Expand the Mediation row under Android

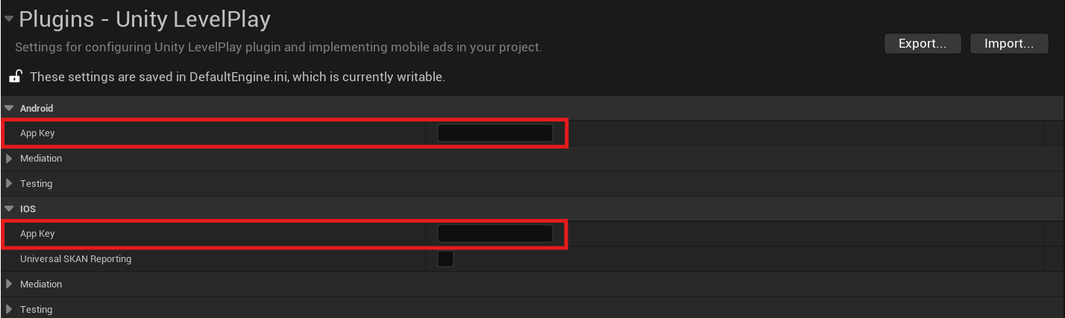coord(9,159)
